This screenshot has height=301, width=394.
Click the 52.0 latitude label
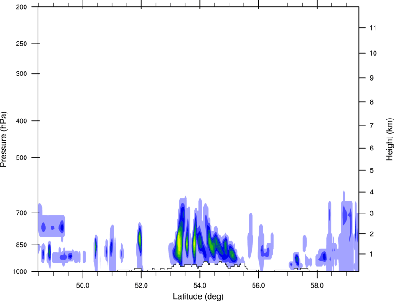pyautogui.click(x=141, y=286)
